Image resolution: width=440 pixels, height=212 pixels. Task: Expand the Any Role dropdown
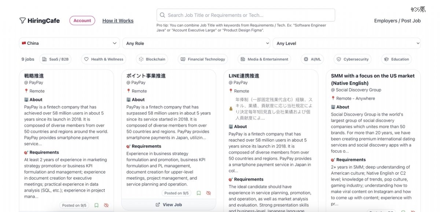196,43
